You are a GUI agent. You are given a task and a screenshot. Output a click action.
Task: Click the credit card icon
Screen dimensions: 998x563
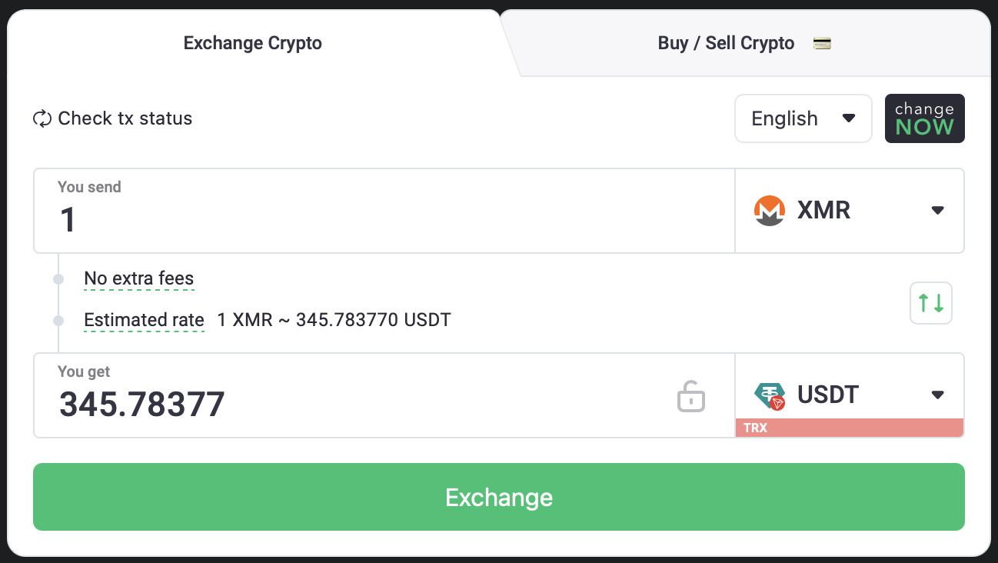[x=822, y=43]
